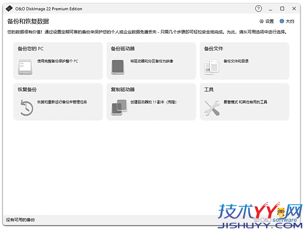This screenshot has height=229, width=303.
Task: Click text 使用完整备份保护整个 PC
Action: 58,61
